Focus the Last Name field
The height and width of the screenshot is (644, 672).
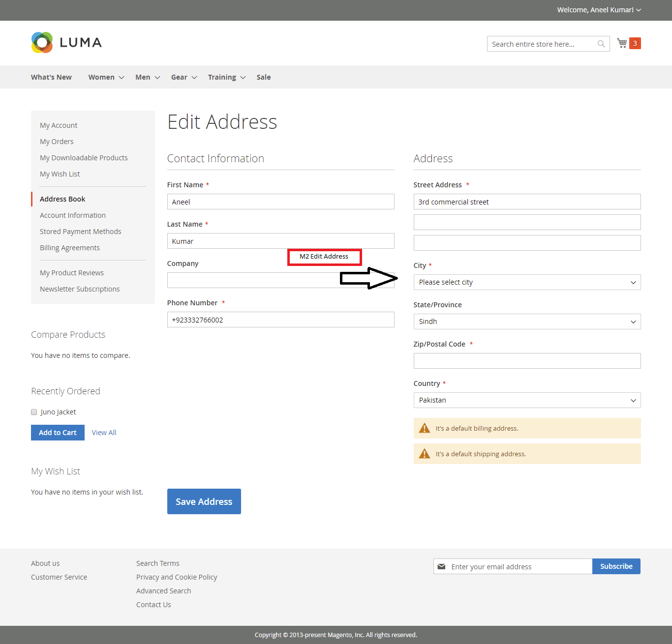280,241
